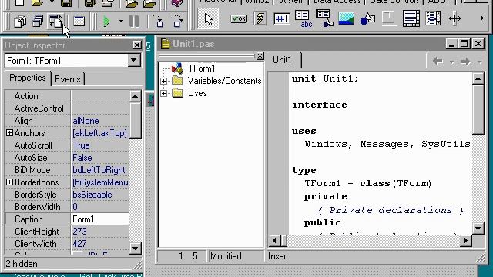Image resolution: width=493 pixels, height=277 pixels.
Task: Switch to the System palette tab
Action: coord(291,2)
